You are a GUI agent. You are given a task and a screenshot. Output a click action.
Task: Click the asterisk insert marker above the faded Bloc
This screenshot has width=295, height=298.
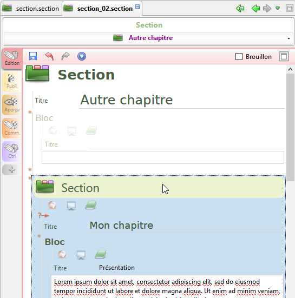click(30, 112)
